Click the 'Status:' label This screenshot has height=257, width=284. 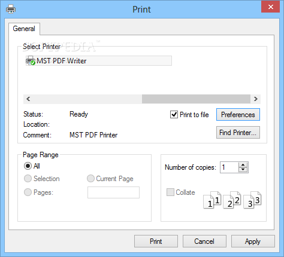click(x=33, y=114)
